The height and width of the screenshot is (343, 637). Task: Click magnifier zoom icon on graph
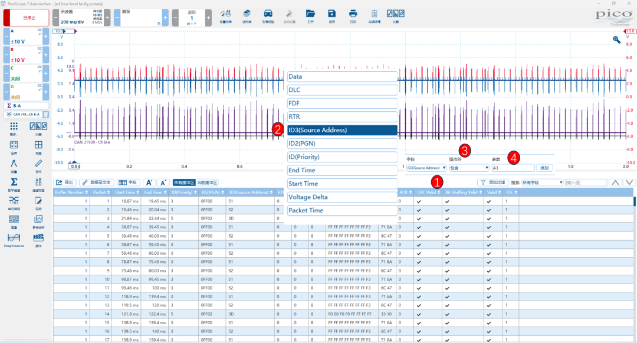coord(617,39)
